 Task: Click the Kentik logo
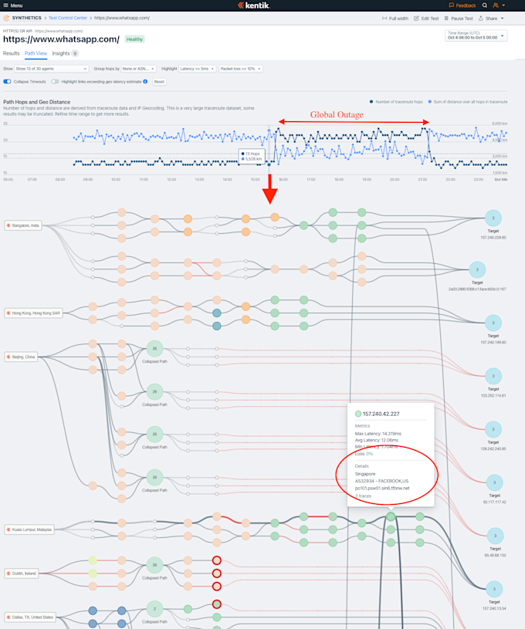pyautogui.click(x=254, y=5)
